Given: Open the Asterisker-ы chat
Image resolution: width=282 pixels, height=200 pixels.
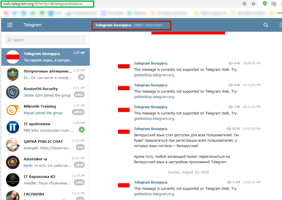Looking at the screenshot, I should (x=46, y=162).
